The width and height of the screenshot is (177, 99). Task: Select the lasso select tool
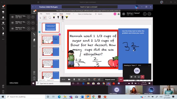click(x=50, y=17)
